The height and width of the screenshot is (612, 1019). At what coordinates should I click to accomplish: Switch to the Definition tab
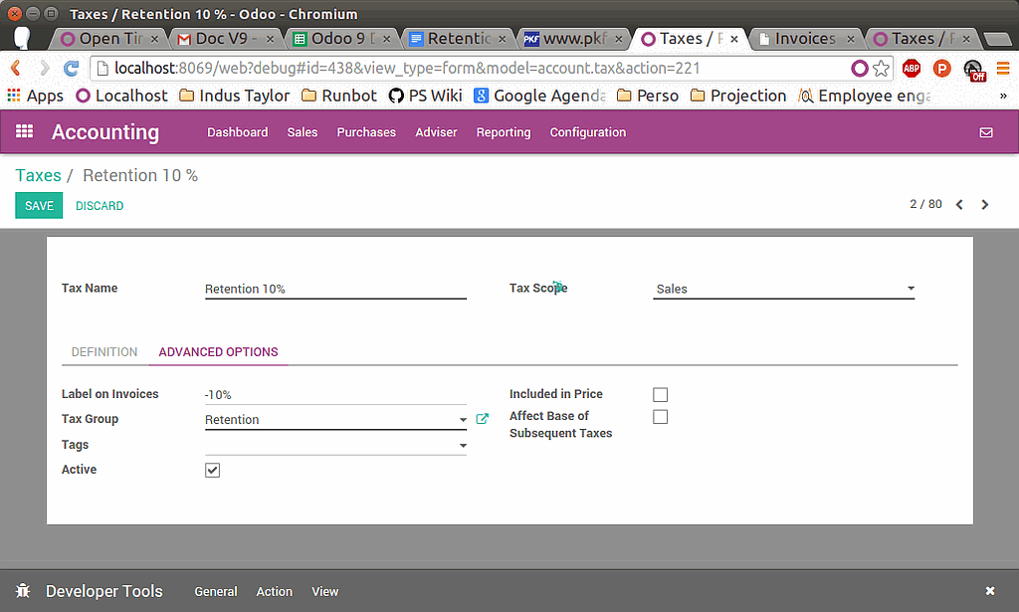[104, 352]
